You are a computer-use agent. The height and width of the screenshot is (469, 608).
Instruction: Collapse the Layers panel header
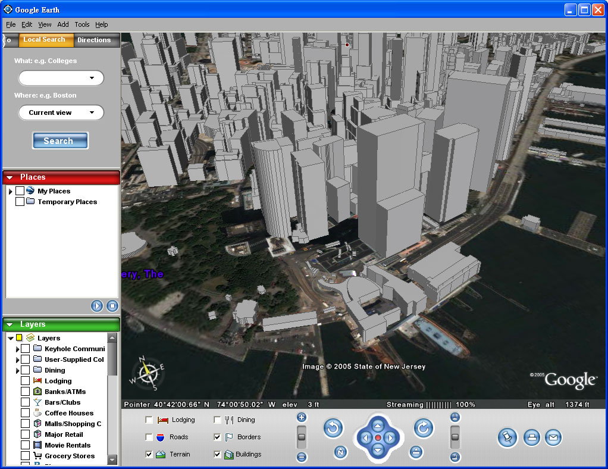10,324
